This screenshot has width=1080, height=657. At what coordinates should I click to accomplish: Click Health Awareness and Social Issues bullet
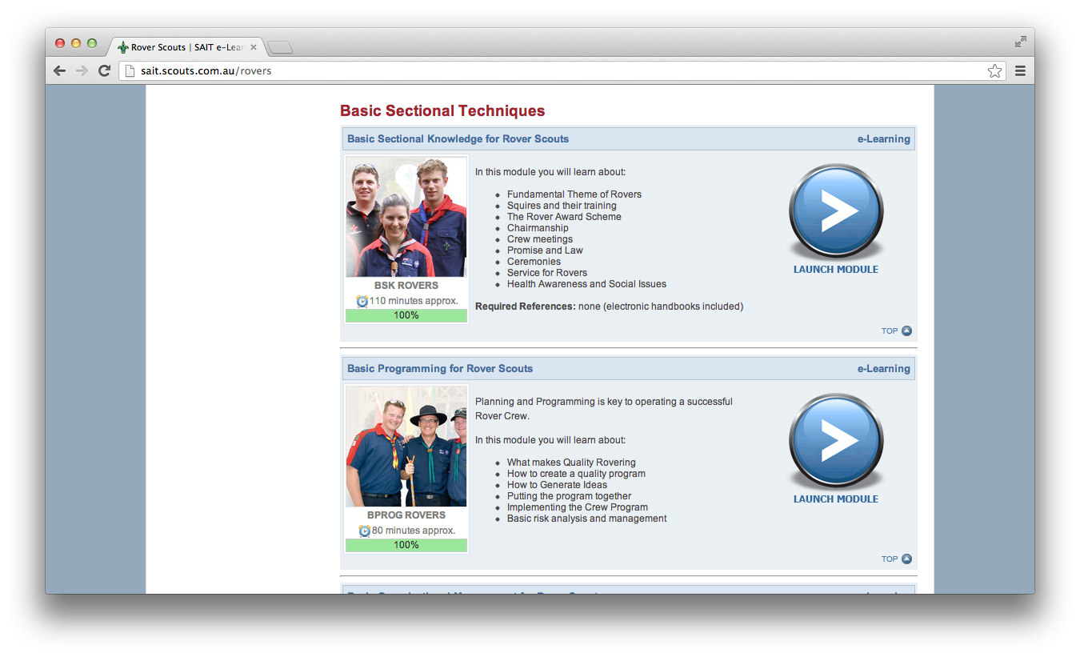(586, 284)
